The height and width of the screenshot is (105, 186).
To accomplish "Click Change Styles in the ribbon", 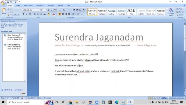I will 171,12.
